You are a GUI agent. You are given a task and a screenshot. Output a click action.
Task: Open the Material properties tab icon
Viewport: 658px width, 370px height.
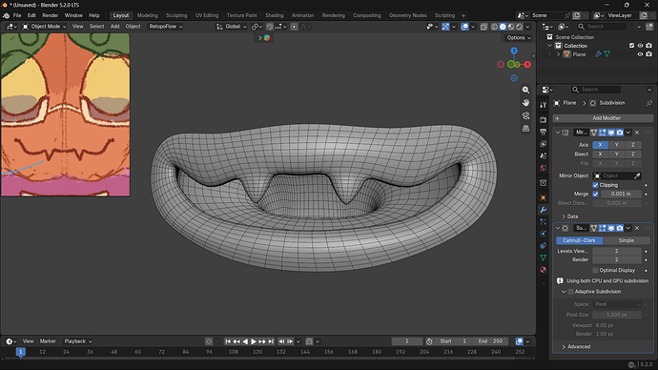point(543,269)
